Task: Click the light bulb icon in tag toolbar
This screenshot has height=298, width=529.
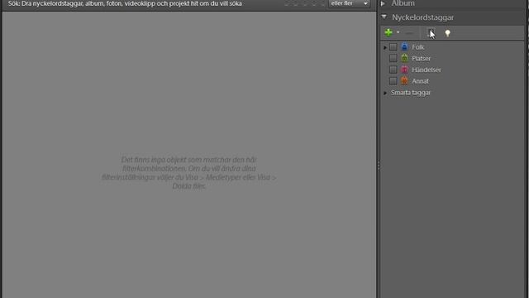Action: pos(448,33)
